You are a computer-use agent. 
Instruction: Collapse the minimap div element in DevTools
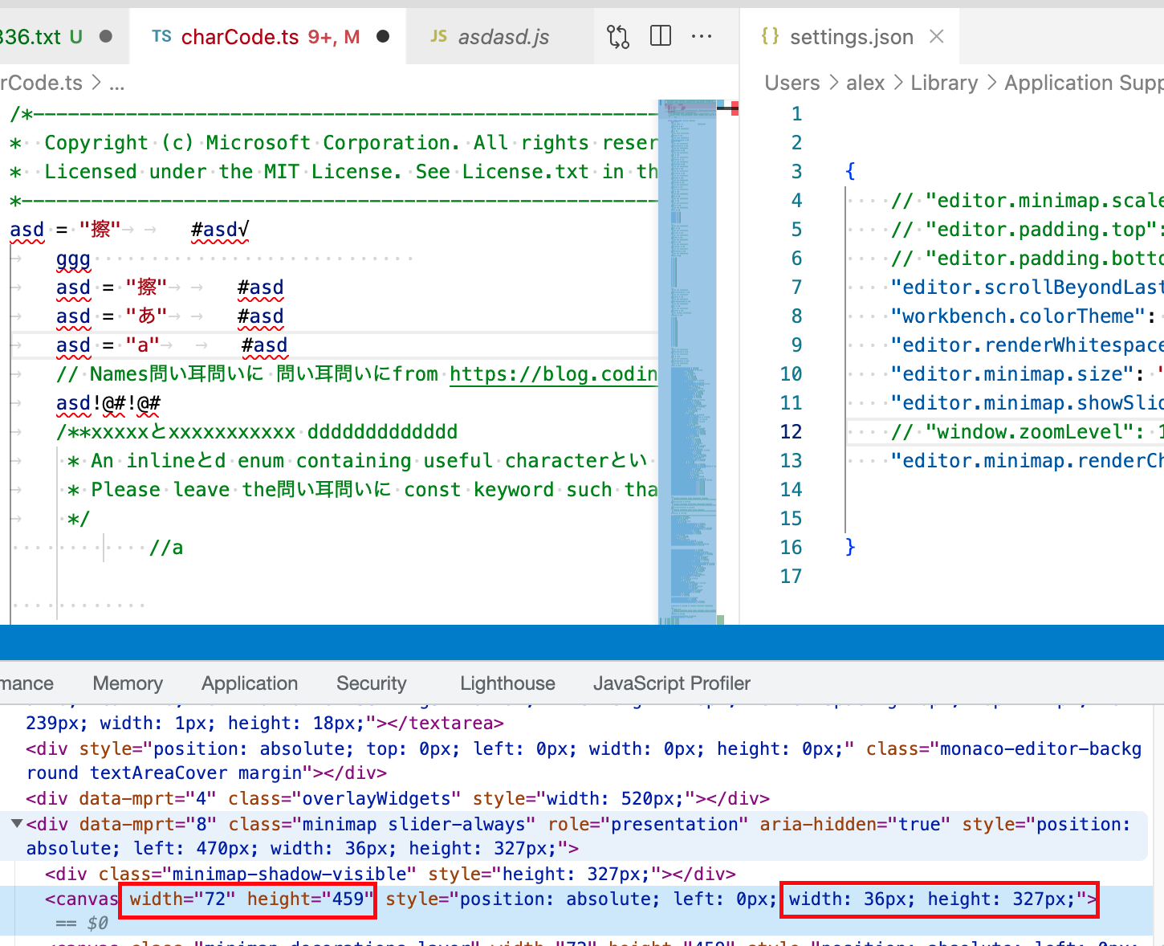pyautogui.click(x=16, y=823)
